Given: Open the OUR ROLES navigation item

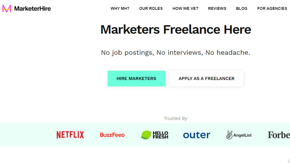Looking at the screenshot, I should coord(151,8).
